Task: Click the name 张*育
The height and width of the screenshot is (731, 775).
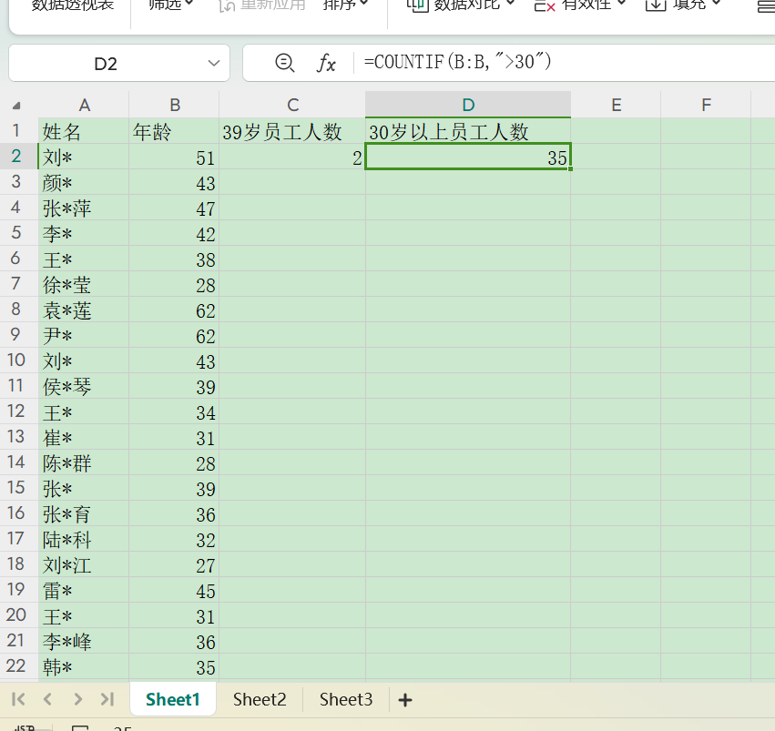Action: pyautogui.click(x=66, y=514)
